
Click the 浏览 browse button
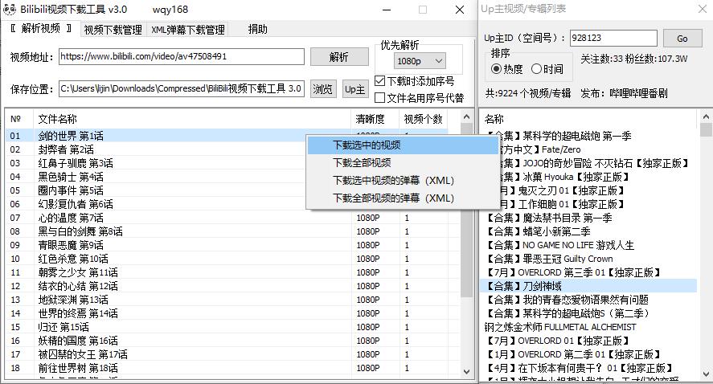click(x=322, y=89)
